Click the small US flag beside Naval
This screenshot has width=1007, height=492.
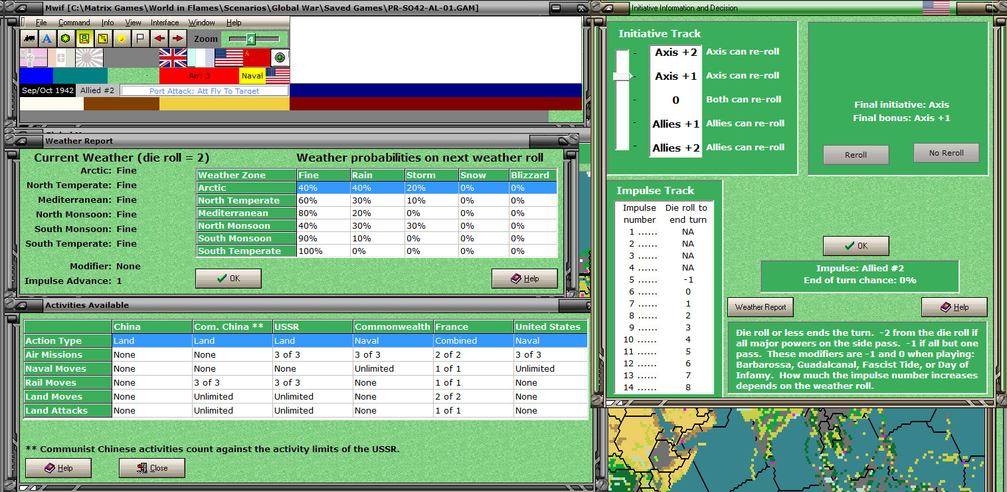277,75
